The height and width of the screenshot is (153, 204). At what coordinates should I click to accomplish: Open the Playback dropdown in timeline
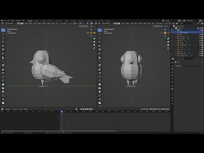point(8,109)
